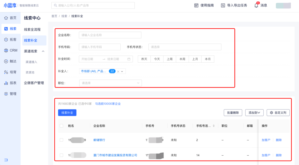This screenshot has height=165, width=299.
Task: Toggle the select-all checkbox in table header
Action: point(61,126)
